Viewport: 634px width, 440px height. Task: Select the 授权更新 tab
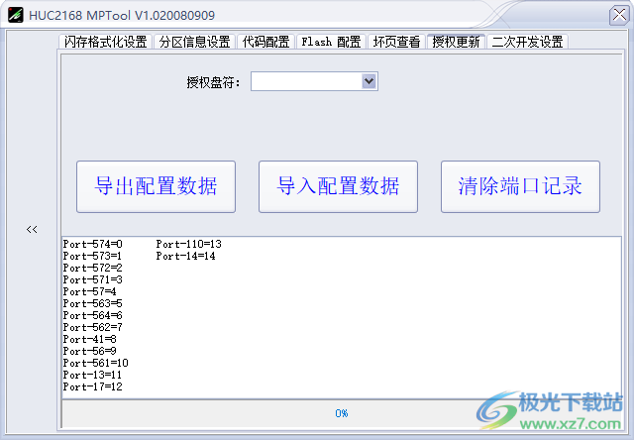[456, 42]
